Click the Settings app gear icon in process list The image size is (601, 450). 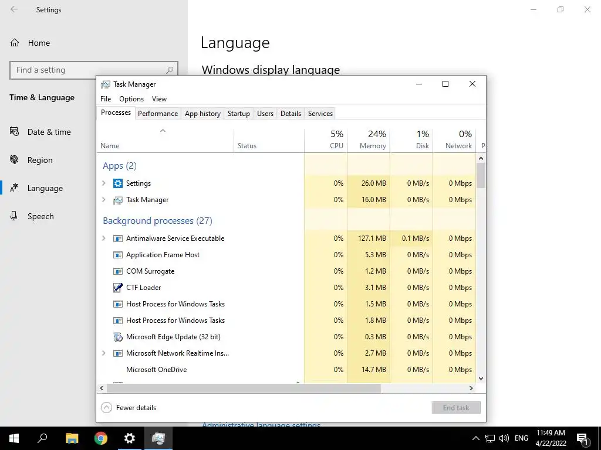pyautogui.click(x=117, y=183)
